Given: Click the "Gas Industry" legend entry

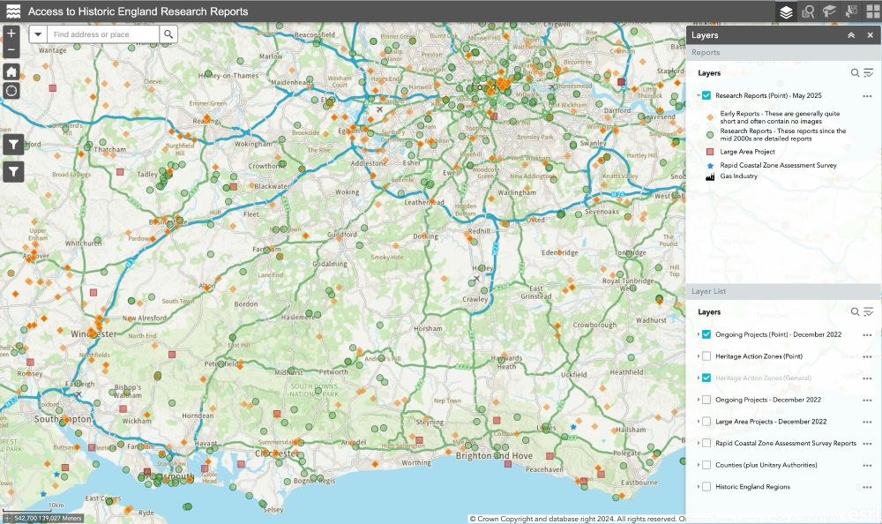Looking at the screenshot, I should tap(738, 176).
